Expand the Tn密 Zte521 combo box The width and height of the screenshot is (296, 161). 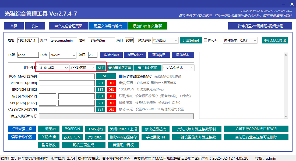(63, 55)
